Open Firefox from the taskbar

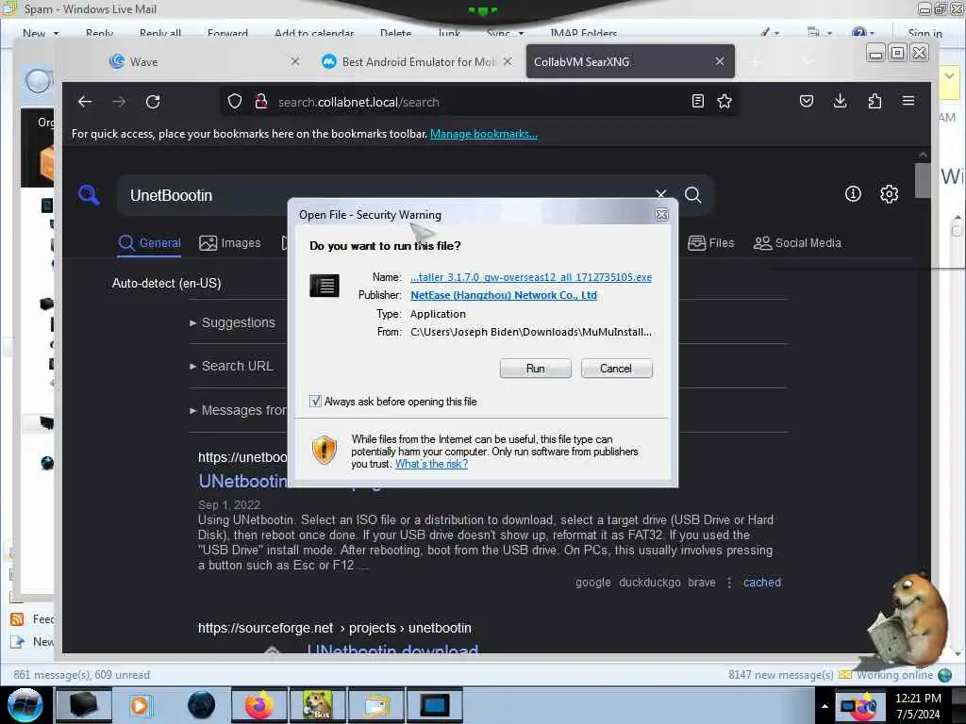(x=259, y=705)
